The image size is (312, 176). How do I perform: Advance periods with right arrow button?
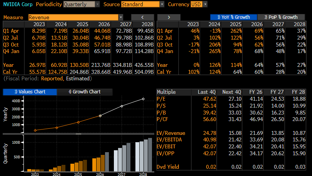click(169, 17)
